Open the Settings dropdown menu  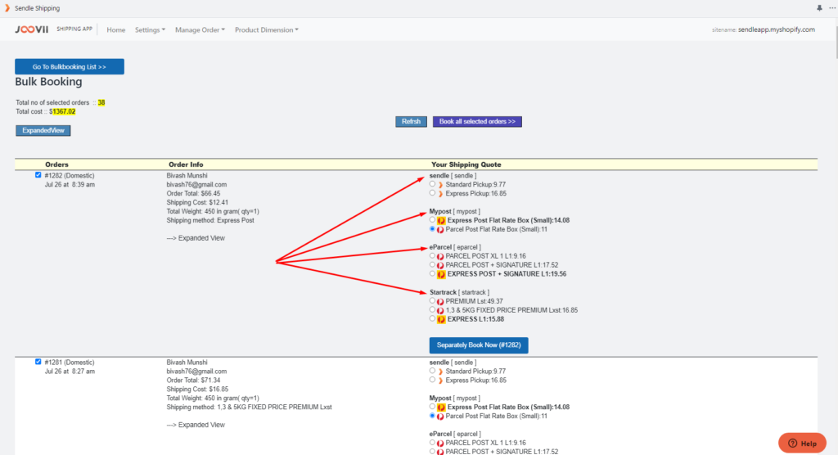click(150, 30)
